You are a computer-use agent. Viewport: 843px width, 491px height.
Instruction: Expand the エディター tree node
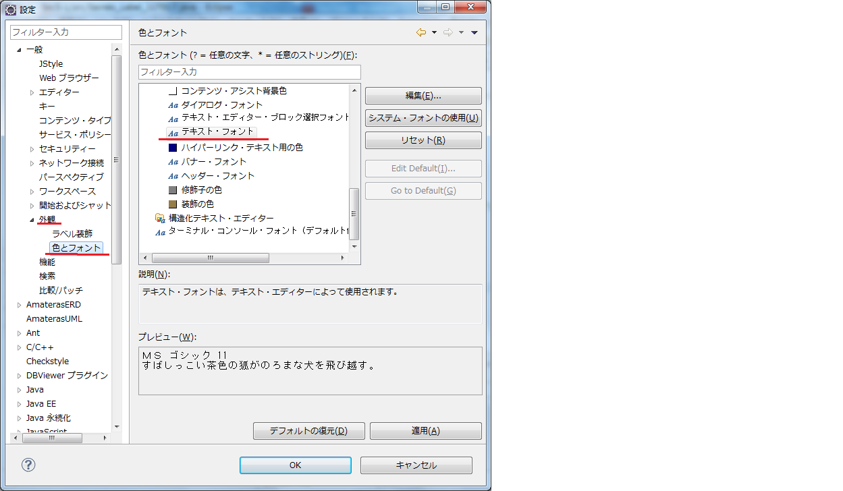coord(32,92)
